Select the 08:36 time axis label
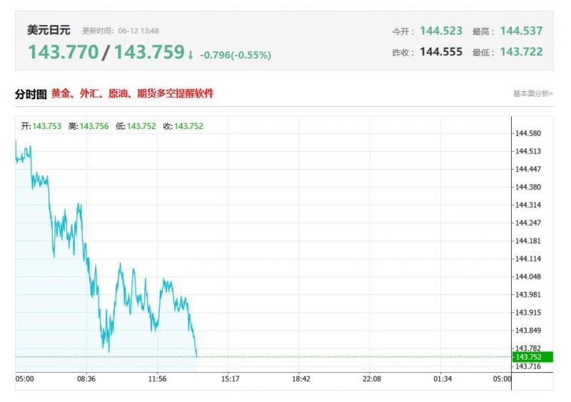The height and width of the screenshot is (402, 571). pos(86,378)
